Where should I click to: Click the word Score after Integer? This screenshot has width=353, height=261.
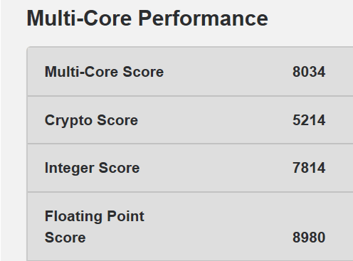119,168
